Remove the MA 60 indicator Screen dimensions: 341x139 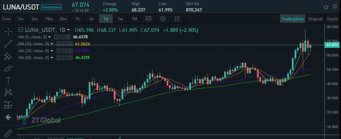(71, 58)
